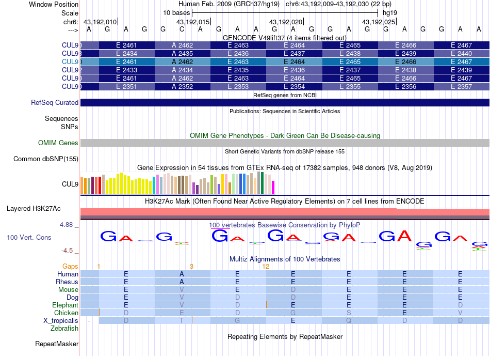Viewport: 490px width, 356px height.
Task: Select the OMIM Genes track label
Action: point(58,143)
